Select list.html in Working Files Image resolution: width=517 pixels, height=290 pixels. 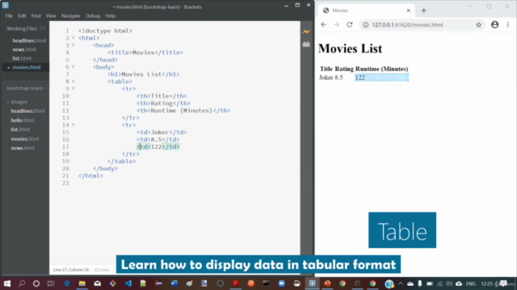22,58
